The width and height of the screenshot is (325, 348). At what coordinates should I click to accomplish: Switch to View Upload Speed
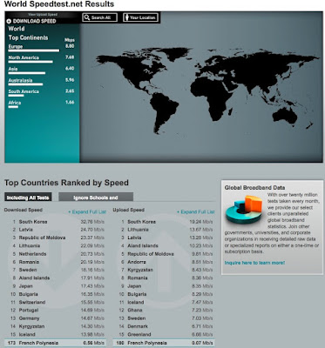pos(43,14)
